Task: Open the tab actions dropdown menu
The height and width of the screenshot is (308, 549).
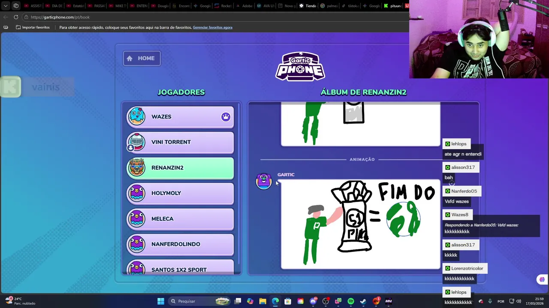Action: coord(6,6)
